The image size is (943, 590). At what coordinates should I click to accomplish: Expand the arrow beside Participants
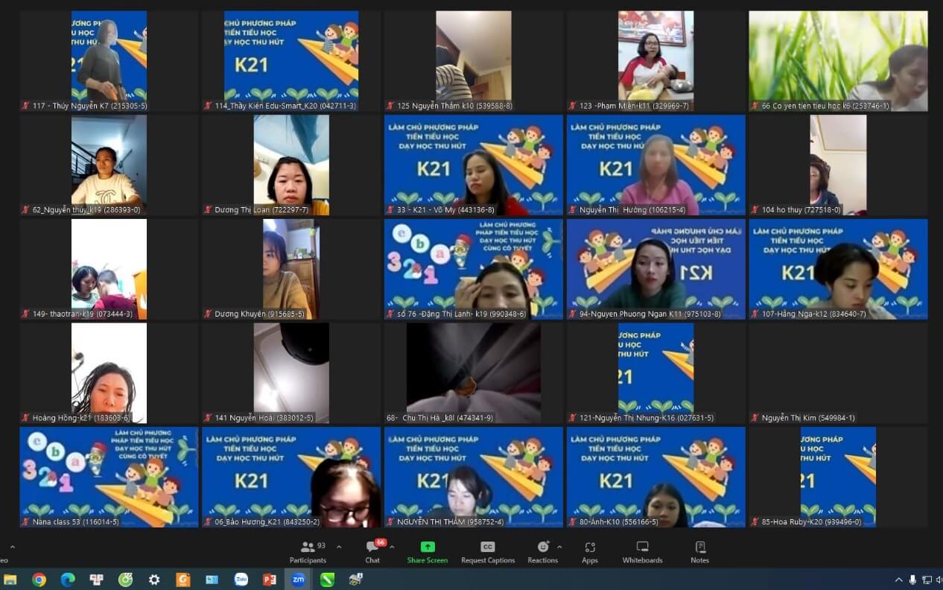[x=339, y=547]
